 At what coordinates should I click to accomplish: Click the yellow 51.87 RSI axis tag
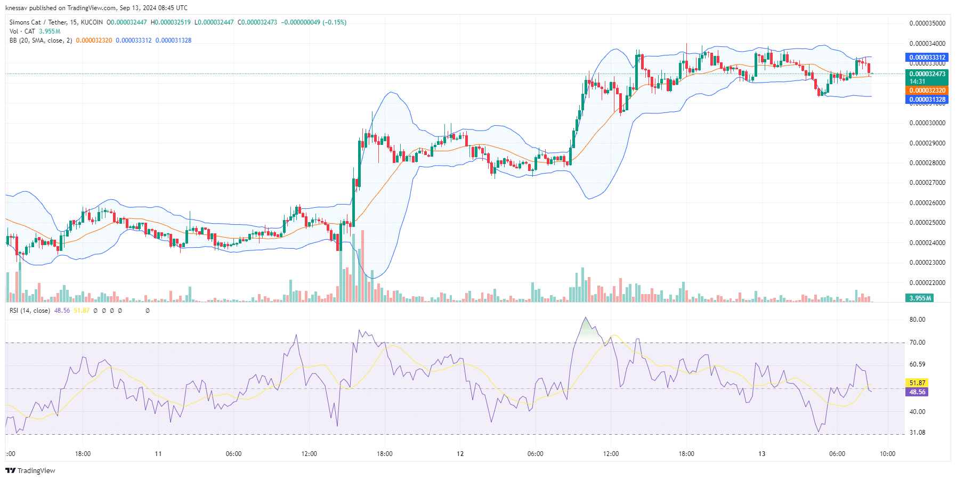[x=917, y=383]
